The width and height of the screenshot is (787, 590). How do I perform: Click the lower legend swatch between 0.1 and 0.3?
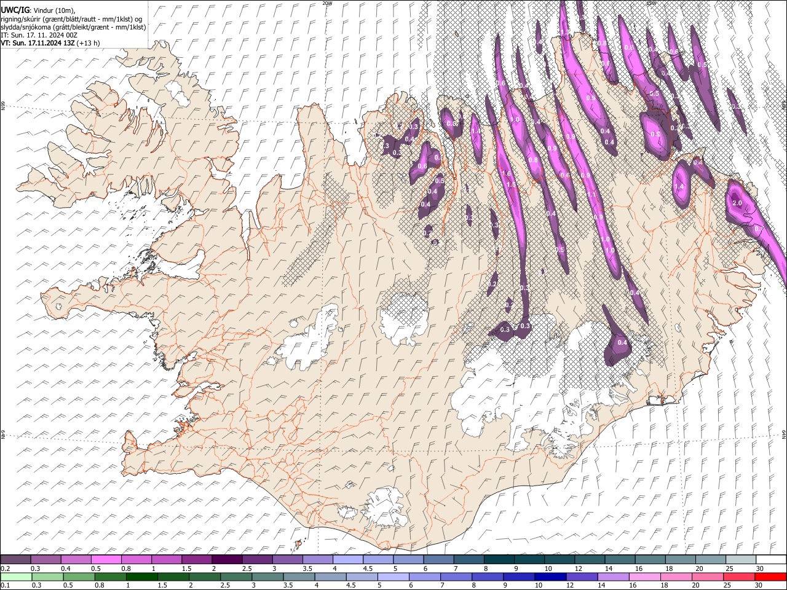point(16,576)
